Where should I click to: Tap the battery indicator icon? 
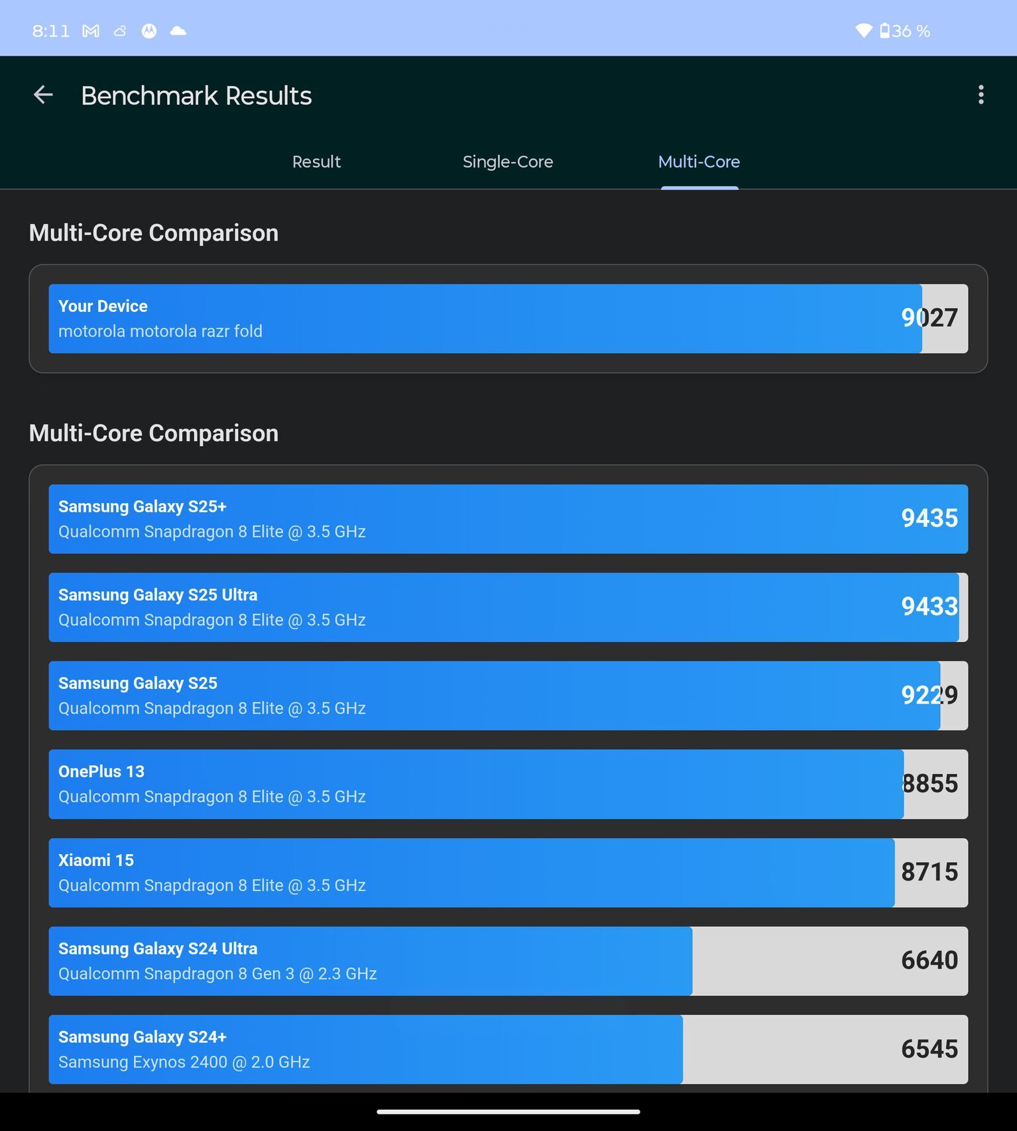884,30
